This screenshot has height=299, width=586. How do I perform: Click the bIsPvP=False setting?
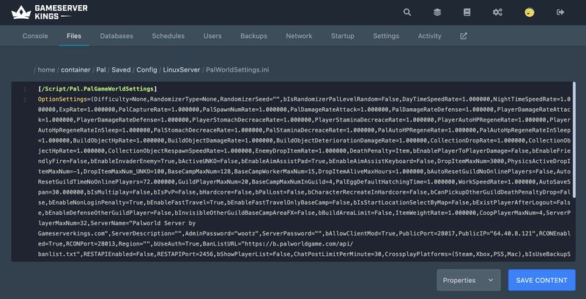(x=174, y=192)
